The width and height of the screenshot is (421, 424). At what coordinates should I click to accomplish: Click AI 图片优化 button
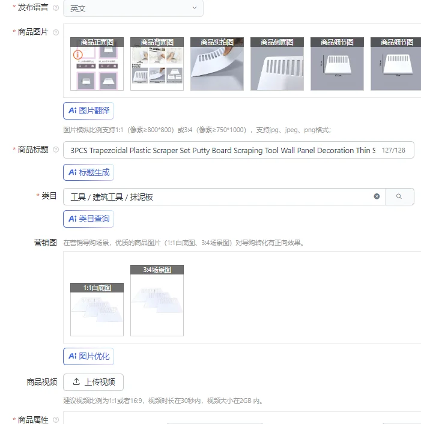pos(88,356)
